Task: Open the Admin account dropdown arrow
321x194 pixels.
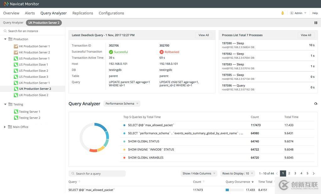Action: point(305,13)
